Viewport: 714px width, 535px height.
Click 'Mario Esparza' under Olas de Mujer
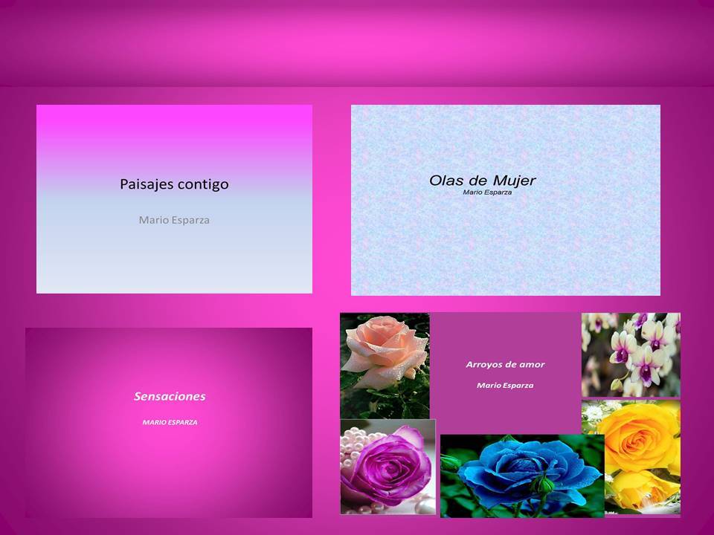click(x=487, y=192)
